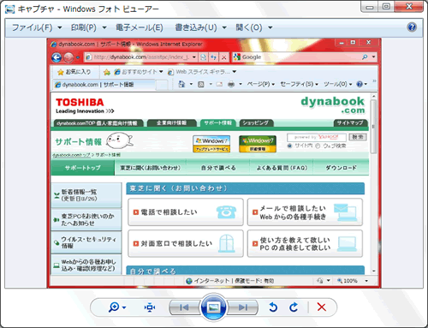This screenshot has width=428, height=328.
Task: Open the 開く(O) menu
Action: (x=249, y=27)
